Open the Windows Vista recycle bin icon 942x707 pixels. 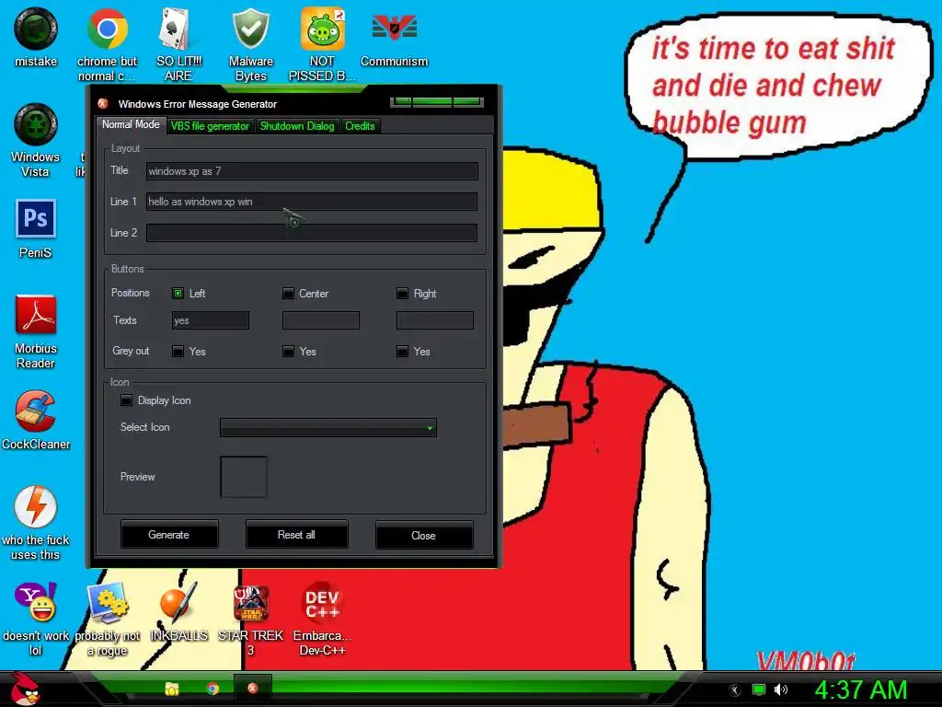pos(36,140)
